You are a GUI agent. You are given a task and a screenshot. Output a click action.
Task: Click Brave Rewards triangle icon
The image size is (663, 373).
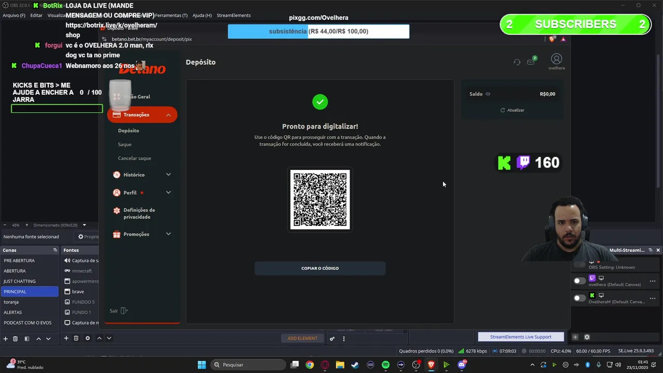pos(563,39)
